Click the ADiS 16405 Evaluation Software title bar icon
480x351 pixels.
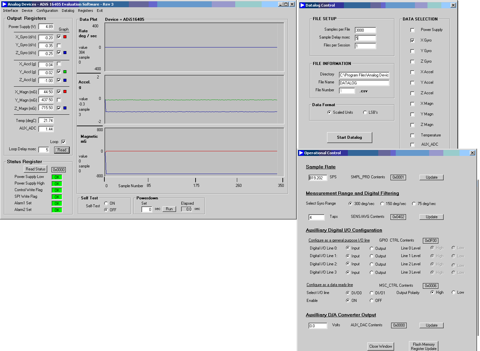click(4, 4)
